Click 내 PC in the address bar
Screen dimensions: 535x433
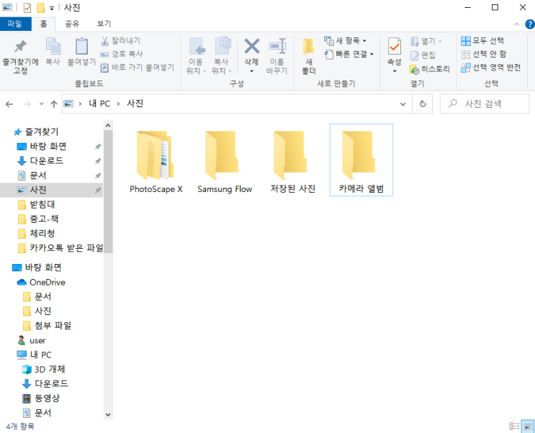[99, 104]
